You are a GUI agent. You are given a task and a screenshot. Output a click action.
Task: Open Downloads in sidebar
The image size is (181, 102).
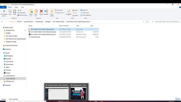pyautogui.click(x=10, y=64)
